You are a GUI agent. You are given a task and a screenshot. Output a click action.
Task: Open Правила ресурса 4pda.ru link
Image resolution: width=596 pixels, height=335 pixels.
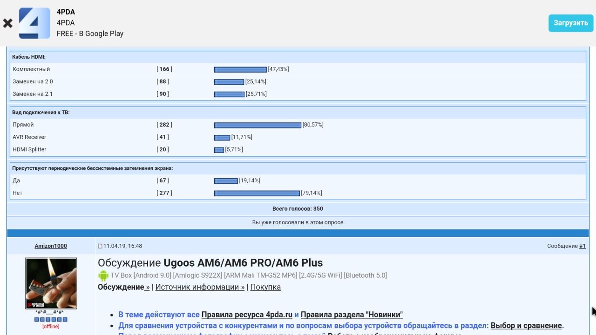point(247,315)
